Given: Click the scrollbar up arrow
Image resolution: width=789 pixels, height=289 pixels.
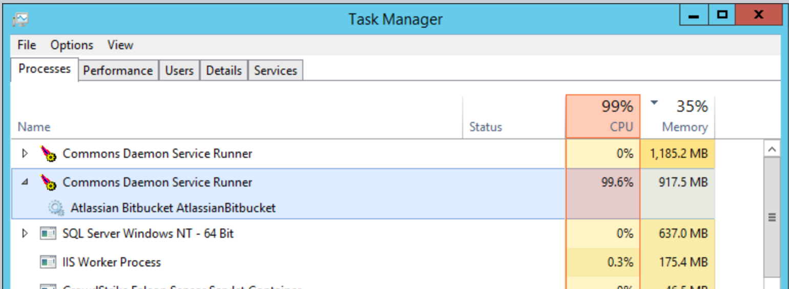Looking at the screenshot, I should pyautogui.click(x=772, y=150).
